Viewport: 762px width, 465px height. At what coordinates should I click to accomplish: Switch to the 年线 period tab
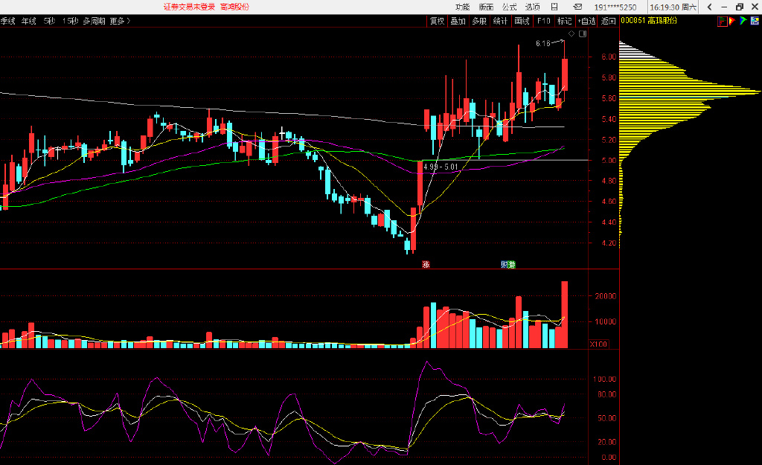coord(29,21)
